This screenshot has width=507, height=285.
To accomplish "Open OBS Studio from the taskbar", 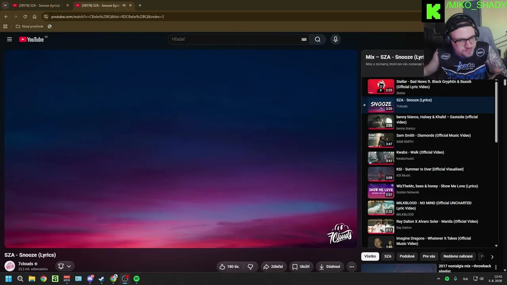I will tap(125, 279).
